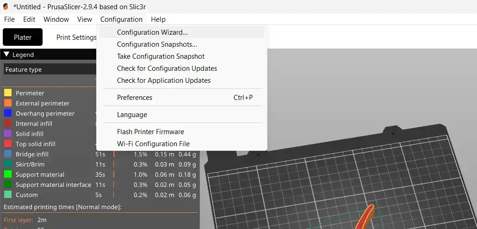Toggle Overhang perimeter visibility in legend
Screen dimensions: 477x229
[x=45, y=113]
